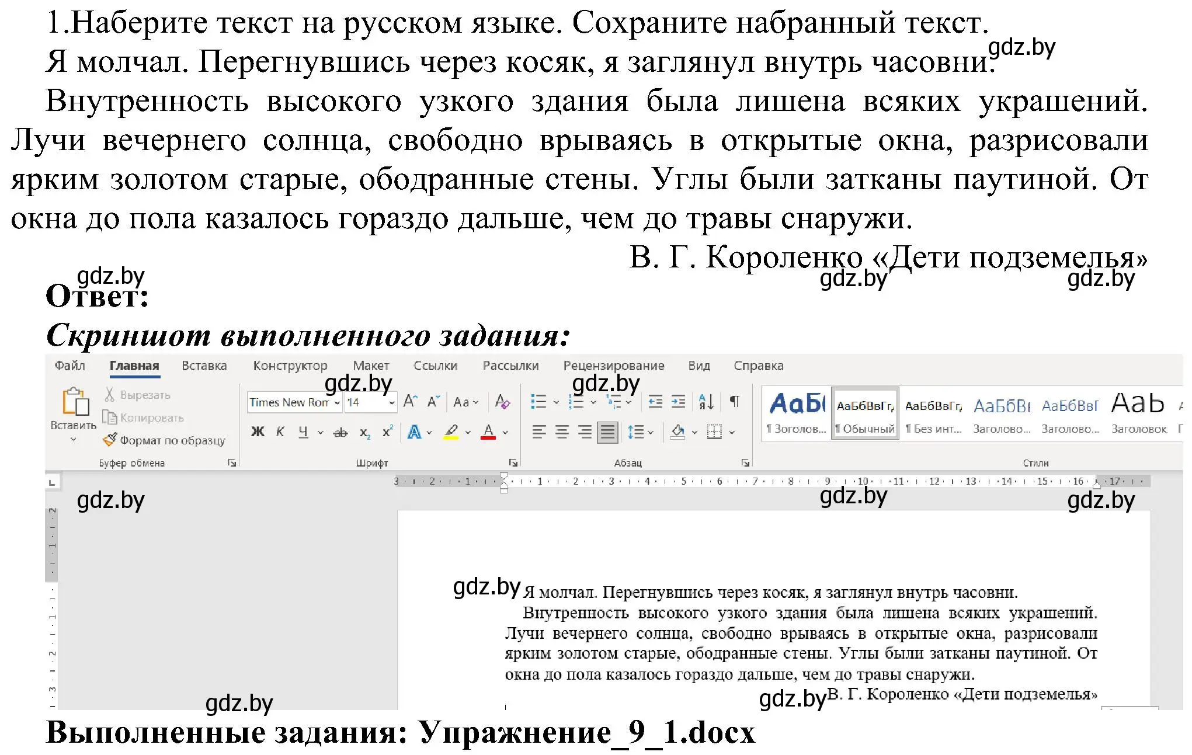Click the line spacing icon
Screen dimensions: 1192x755
pos(635,432)
